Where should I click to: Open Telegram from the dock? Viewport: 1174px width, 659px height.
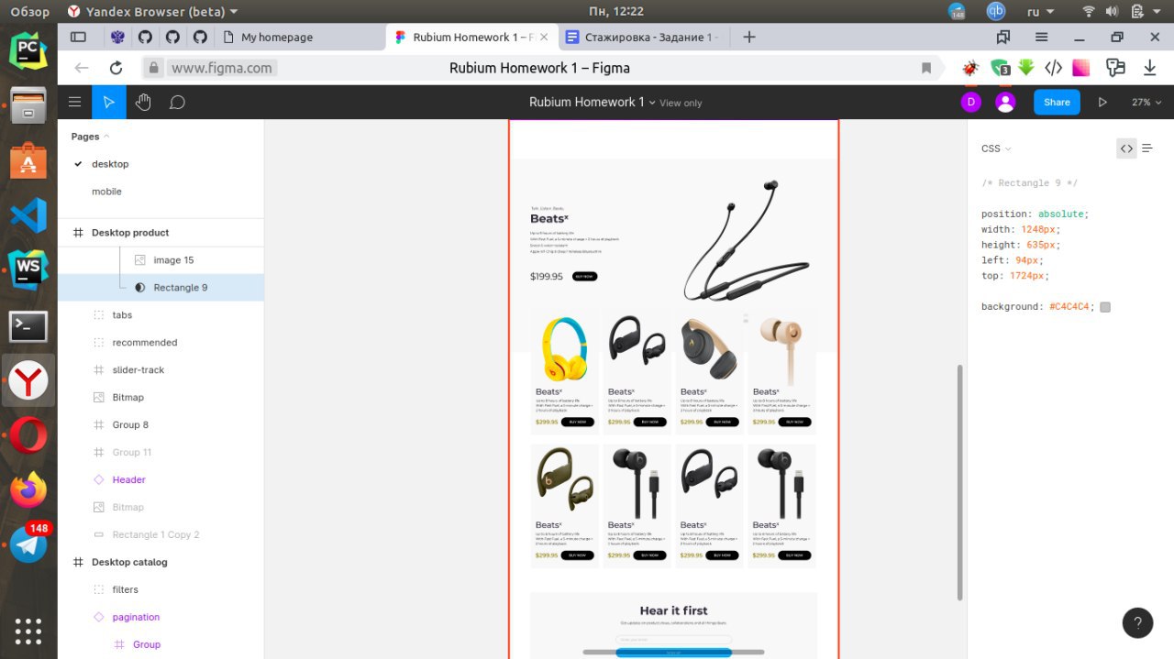point(28,545)
